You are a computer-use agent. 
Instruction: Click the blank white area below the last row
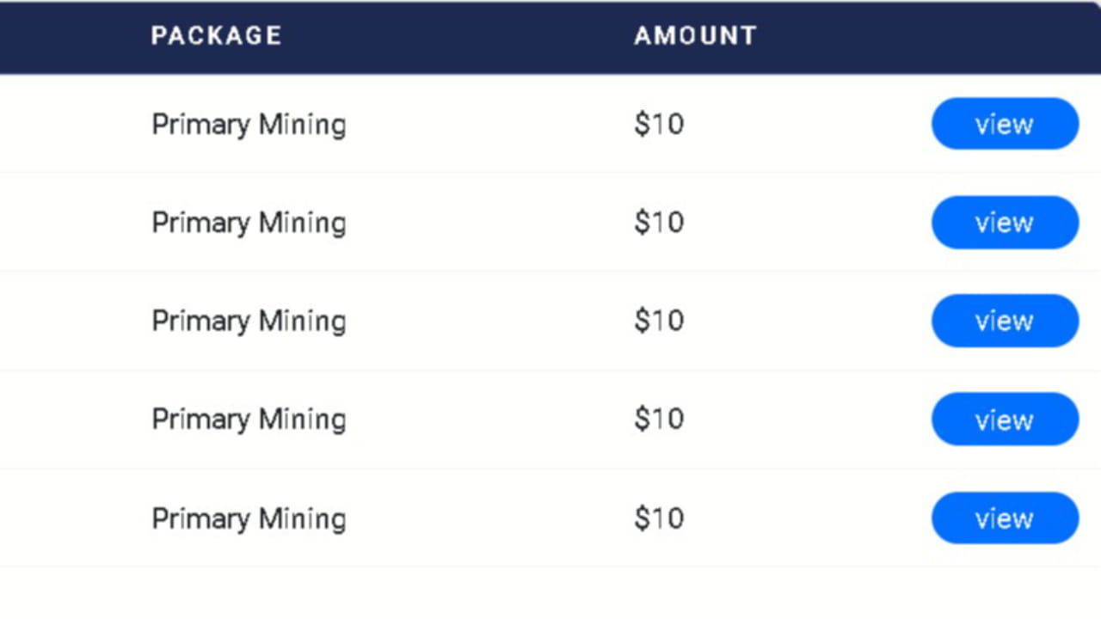point(550,593)
